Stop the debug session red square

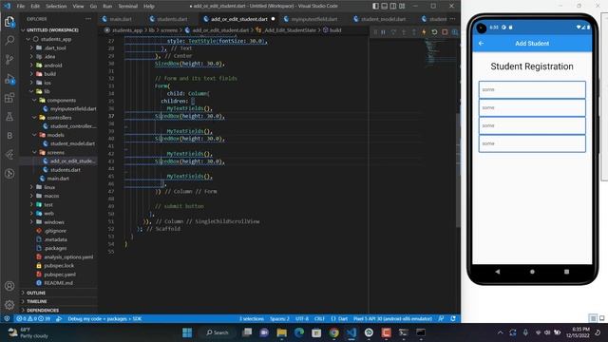pos(445,32)
